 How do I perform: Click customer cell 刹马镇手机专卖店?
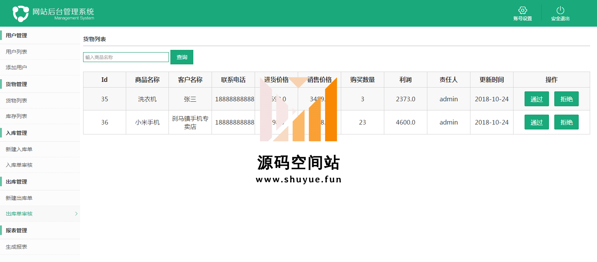tap(190, 122)
